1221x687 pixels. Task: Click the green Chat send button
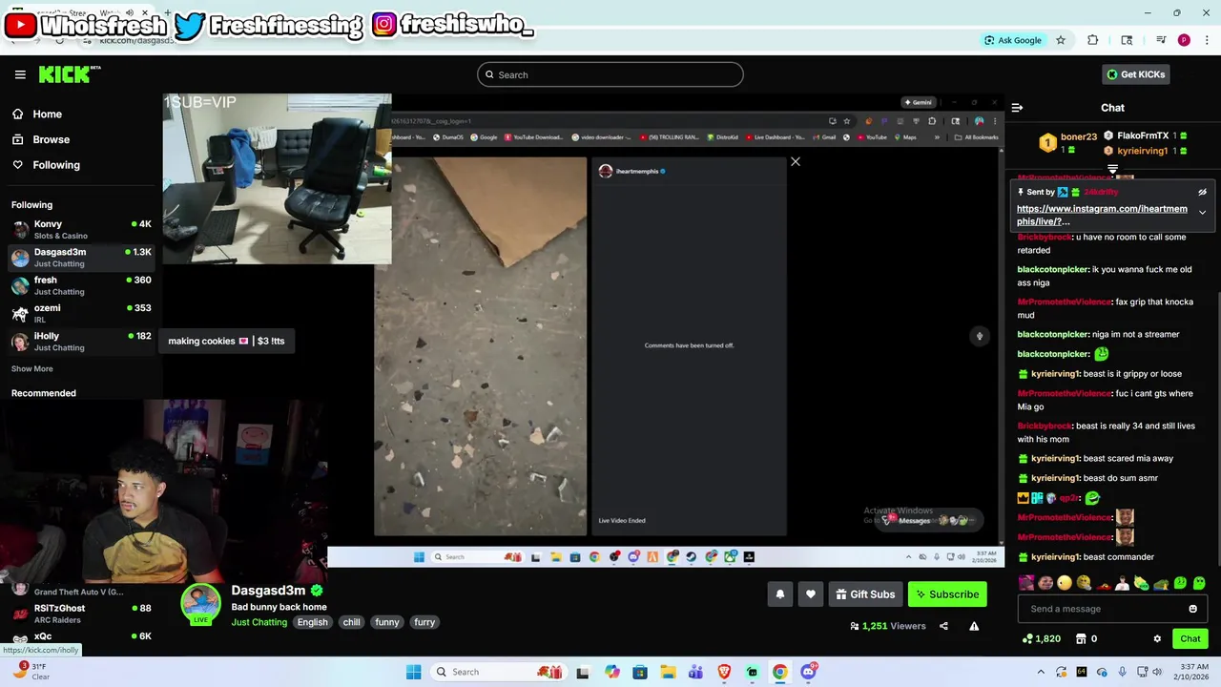click(1190, 639)
